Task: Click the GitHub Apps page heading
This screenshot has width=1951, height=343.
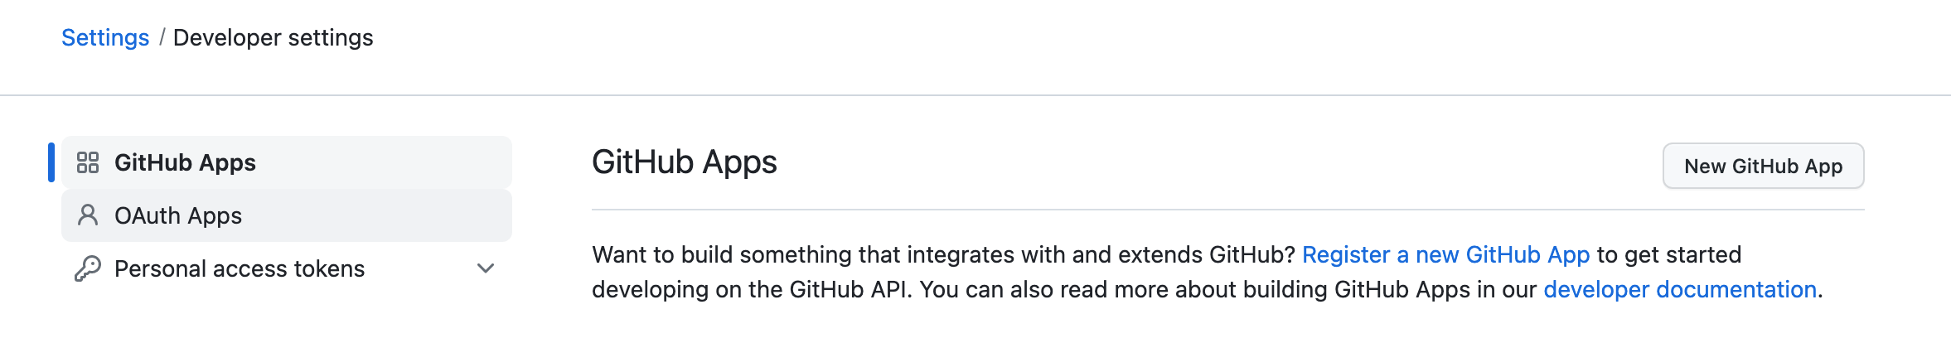Action: [x=685, y=162]
